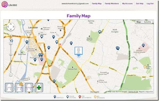Viewport: 159px width, 101px height.
Task: Click police pin on St Georges Way junction
Action: 57,42
